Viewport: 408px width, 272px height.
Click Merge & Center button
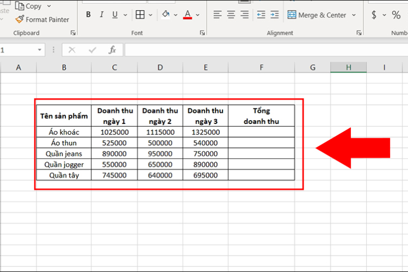coord(317,15)
